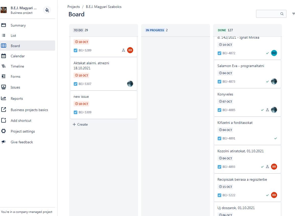Open card Salamon Eva - programaltatni
295x216 pixels.
click(x=247, y=74)
